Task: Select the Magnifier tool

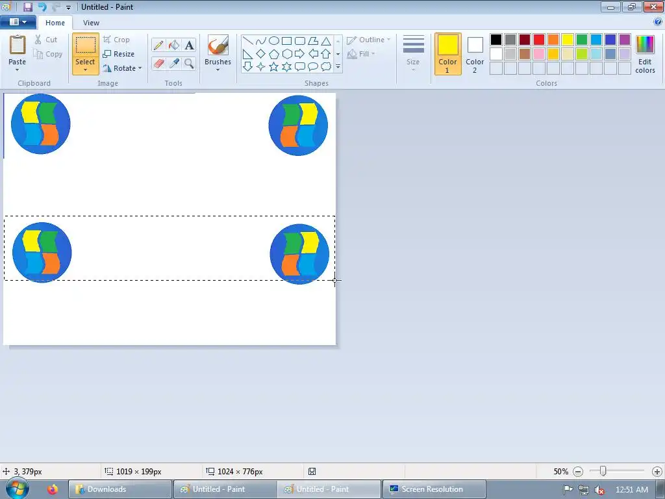Action: (x=189, y=63)
